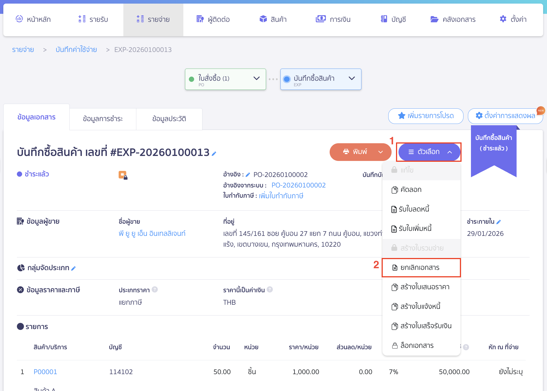547x391 pixels.
Task: Switch to the ข้อมูลการชำระ tab
Action: 103,119
